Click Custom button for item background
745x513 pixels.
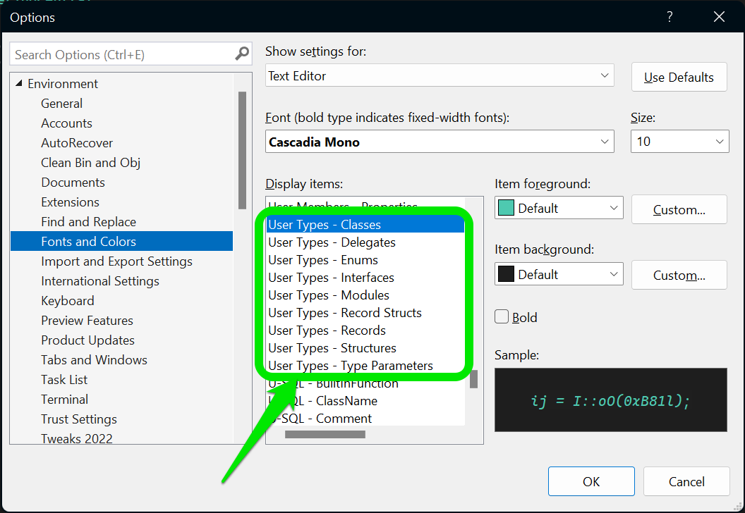tap(679, 276)
